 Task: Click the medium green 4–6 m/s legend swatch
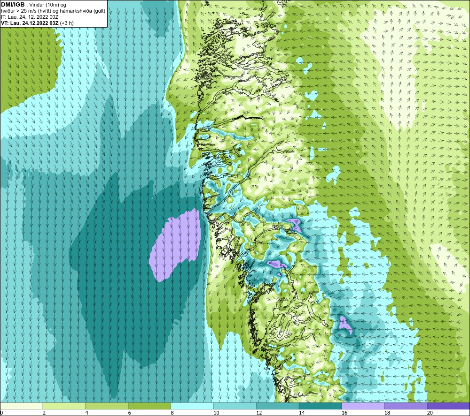pos(107,406)
